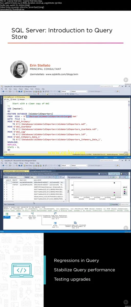This screenshot has width=131, height=307.
Task: Click the STATS = 5; line in the script
Action: tap(14, 147)
